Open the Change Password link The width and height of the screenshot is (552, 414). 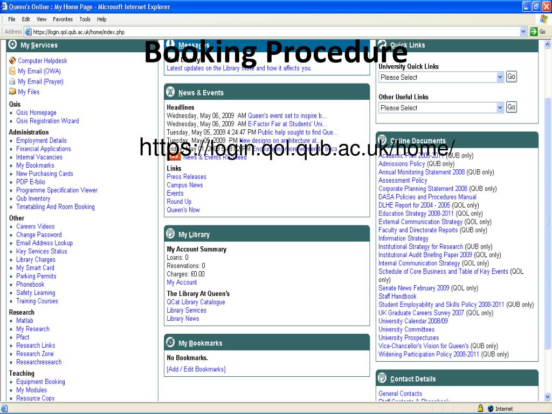(x=39, y=235)
